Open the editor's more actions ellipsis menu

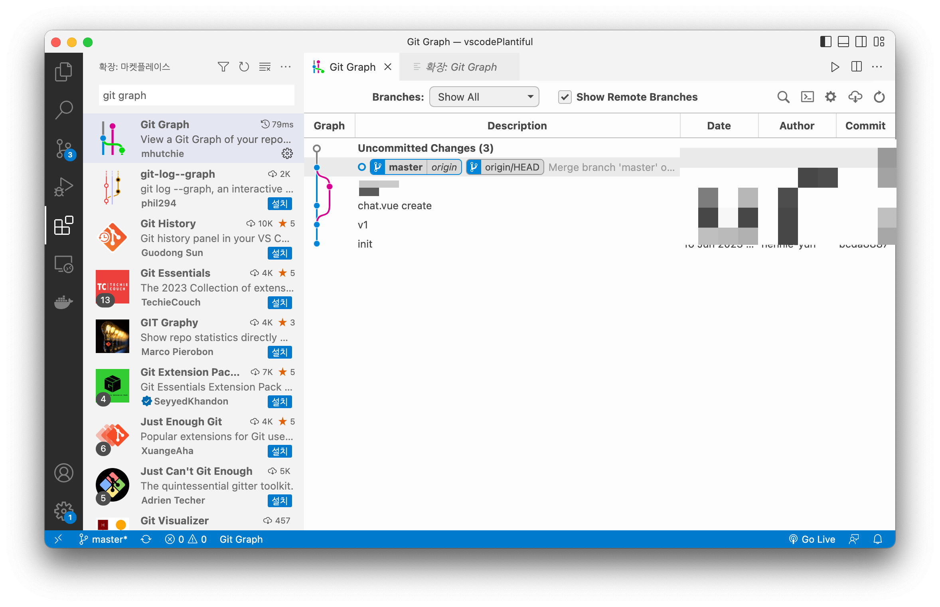(x=877, y=67)
